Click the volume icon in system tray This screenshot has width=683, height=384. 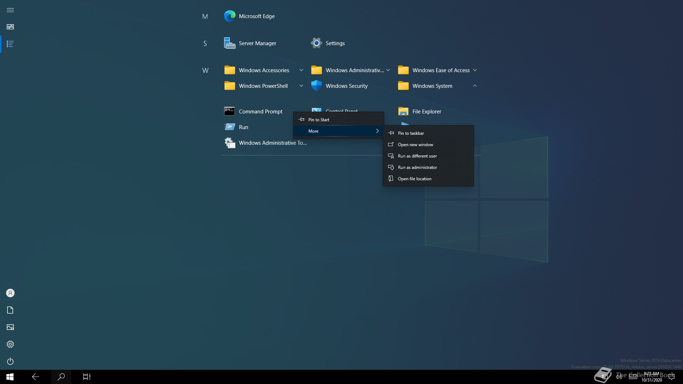(x=619, y=377)
